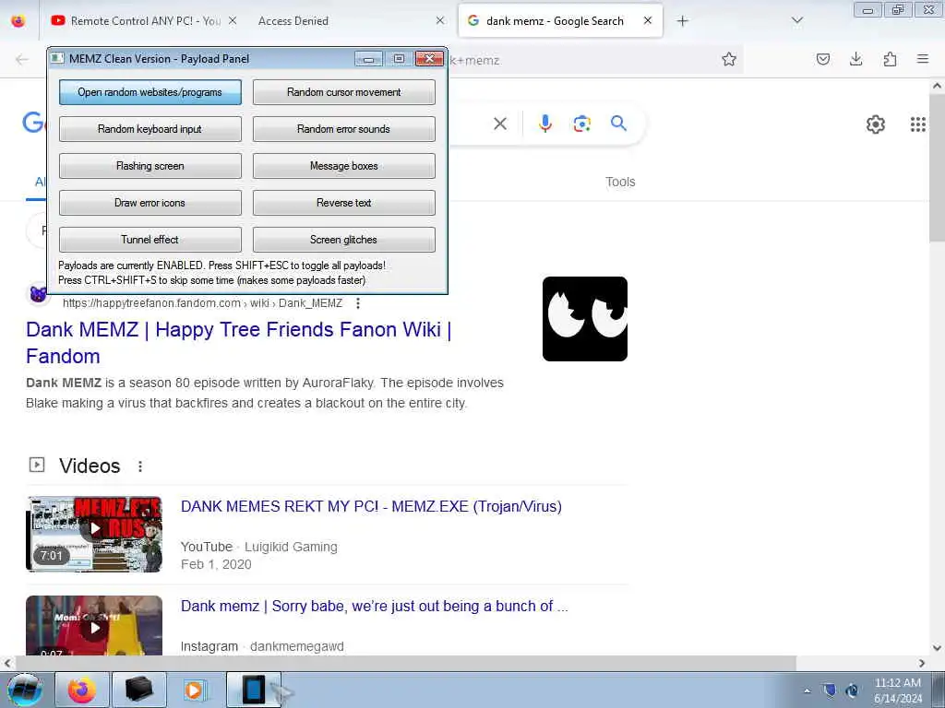
Task: Play the Instagram dankmemegawd video thumbnail
Action: coord(94,625)
